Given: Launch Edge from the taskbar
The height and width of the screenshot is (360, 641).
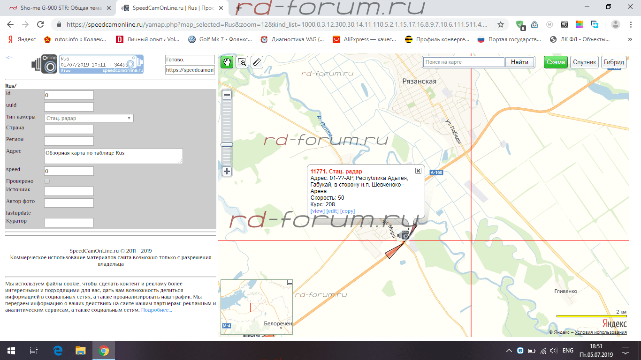Looking at the screenshot, I should tap(58, 351).
